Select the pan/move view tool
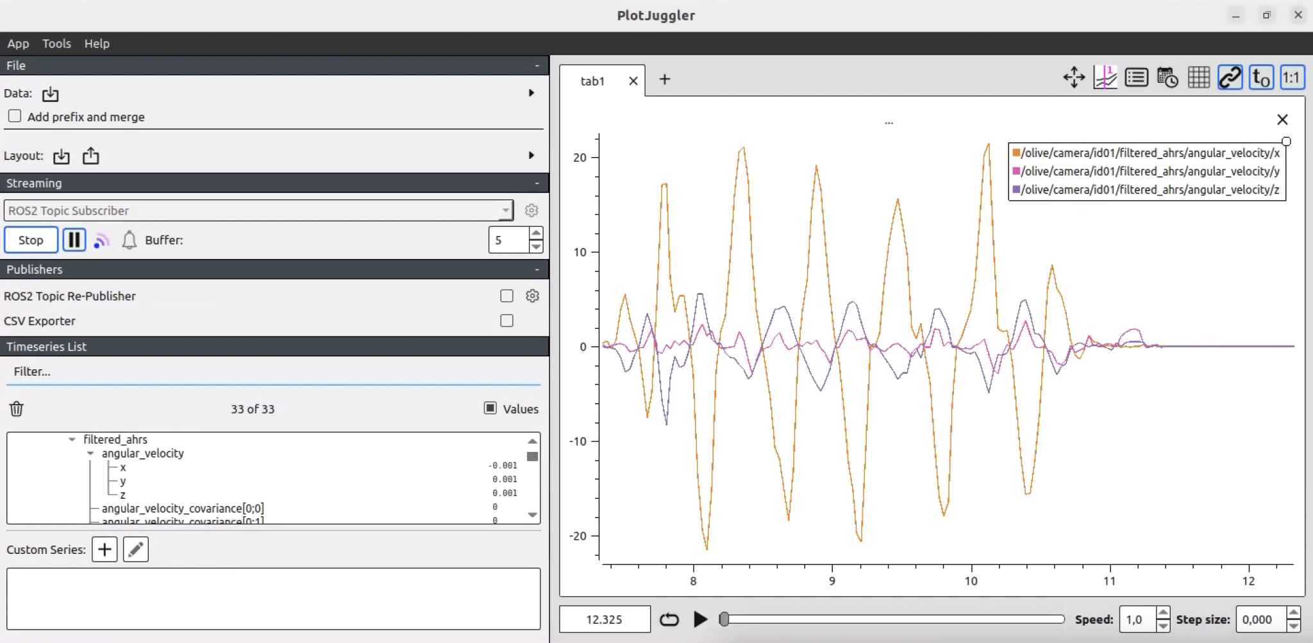 tap(1073, 77)
